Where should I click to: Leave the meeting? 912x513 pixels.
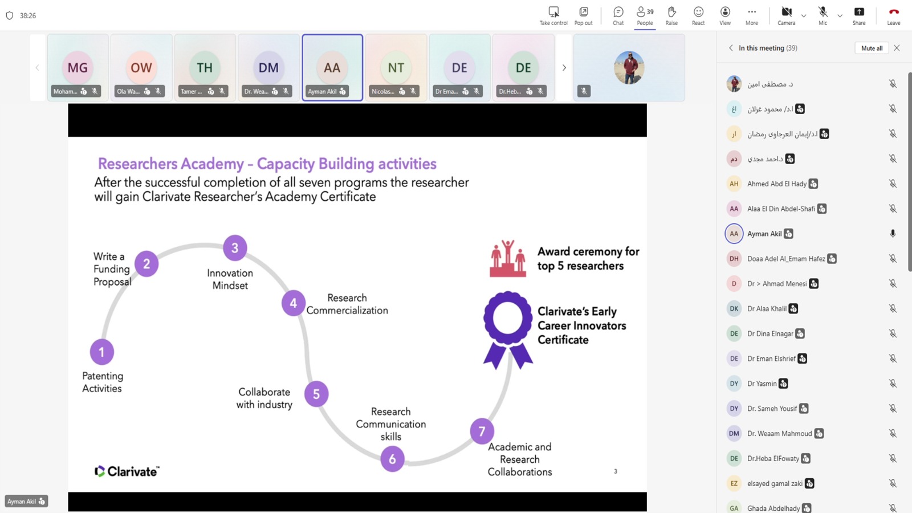pyautogui.click(x=893, y=15)
